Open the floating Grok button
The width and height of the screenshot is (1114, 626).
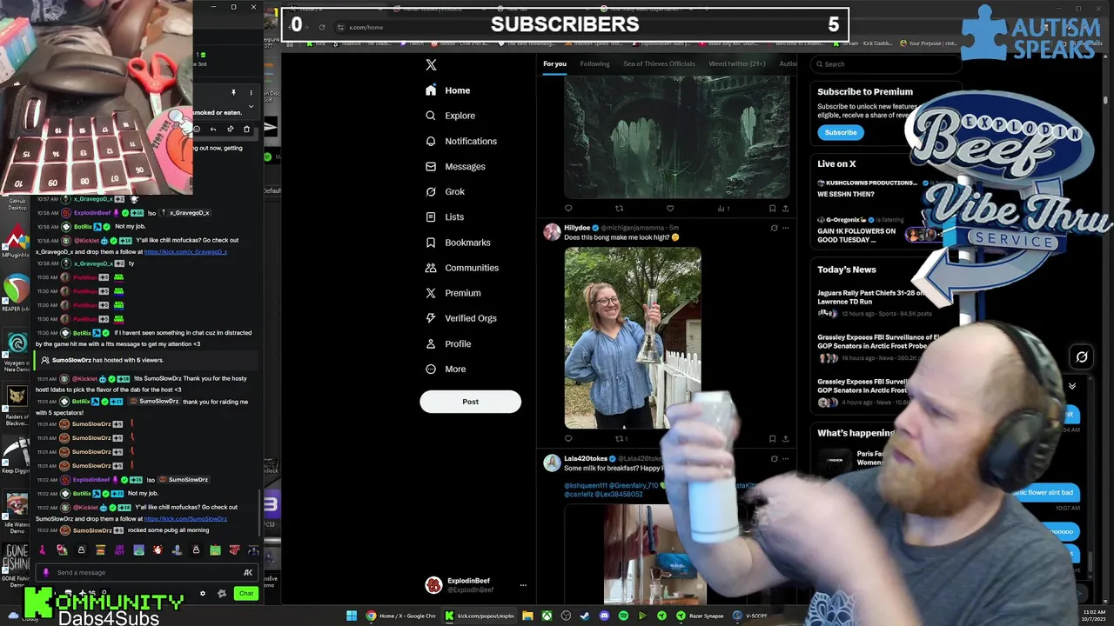coord(1082,356)
